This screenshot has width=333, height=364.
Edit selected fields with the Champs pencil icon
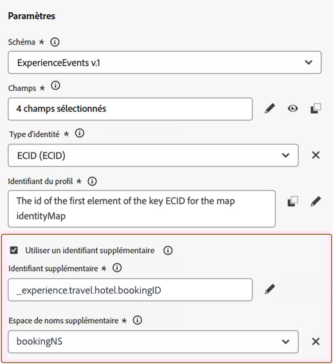pyautogui.click(x=270, y=108)
